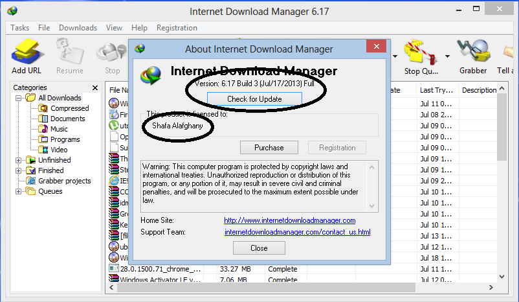Open the contact_us.html support link
This screenshot has height=302, width=519.
(x=298, y=232)
